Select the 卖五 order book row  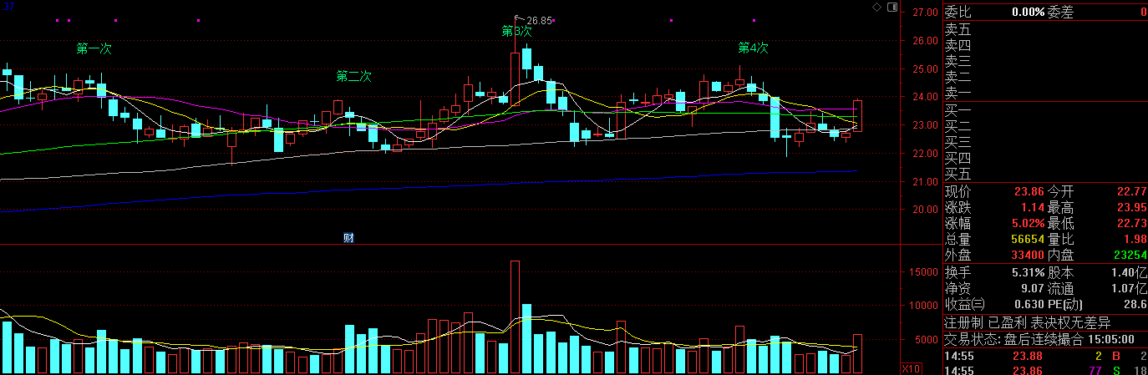1045,29
